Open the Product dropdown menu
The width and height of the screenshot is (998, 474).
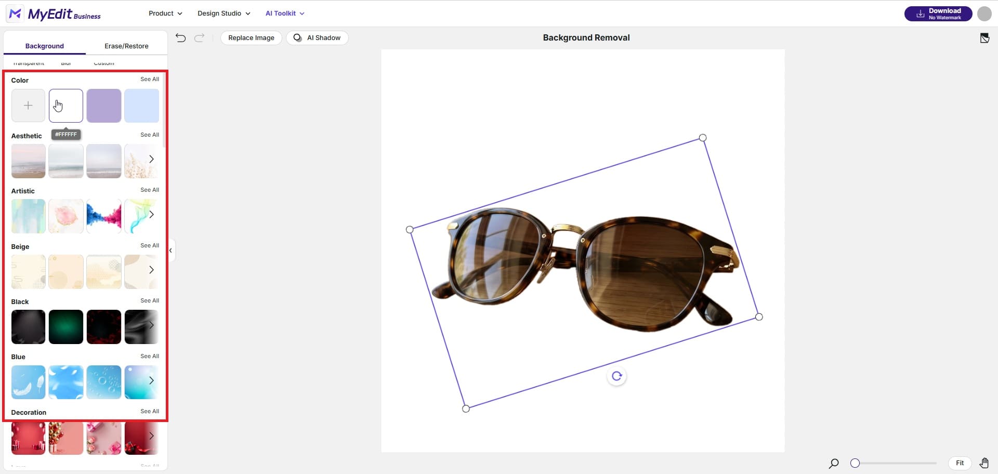pyautogui.click(x=165, y=13)
